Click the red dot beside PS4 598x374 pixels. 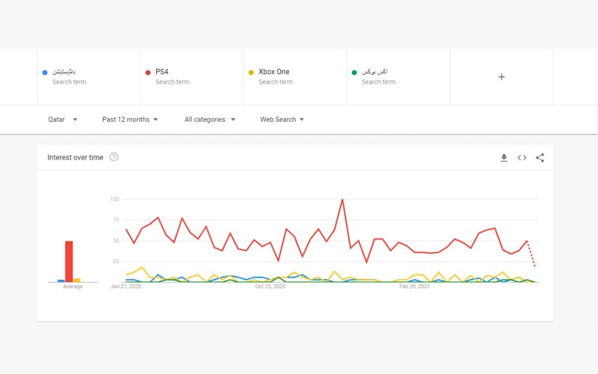(x=148, y=72)
